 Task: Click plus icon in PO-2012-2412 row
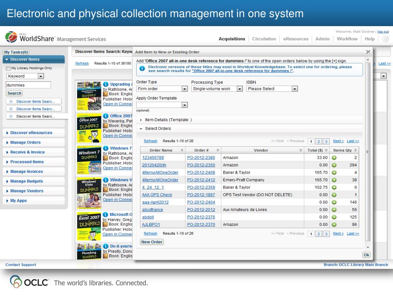[x=334, y=180]
